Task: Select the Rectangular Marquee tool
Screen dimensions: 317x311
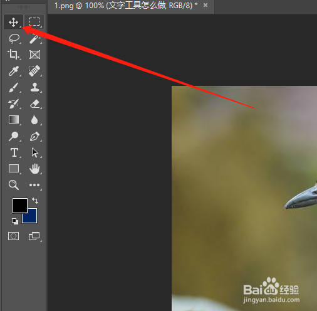Action: click(34, 22)
